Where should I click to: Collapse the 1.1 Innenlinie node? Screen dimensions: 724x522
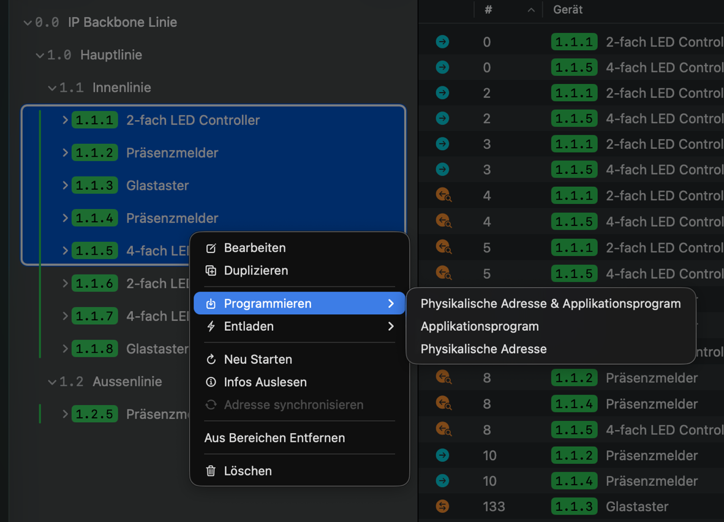(x=52, y=88)
